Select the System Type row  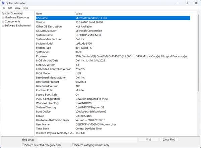click(x=113, y=48)
